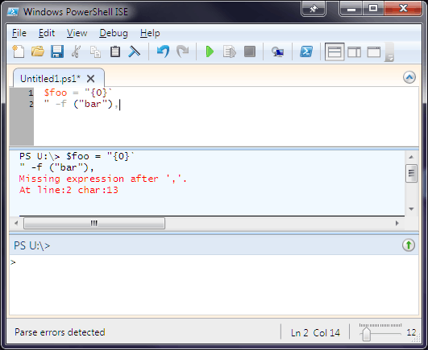Viewport: 428px width, 350px height.
Task: Undo the last edit
Action: pos(164,51)
